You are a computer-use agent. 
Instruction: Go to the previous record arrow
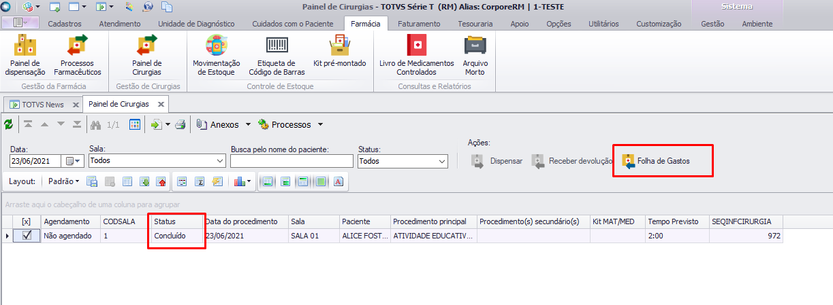(x=44, y=124)
